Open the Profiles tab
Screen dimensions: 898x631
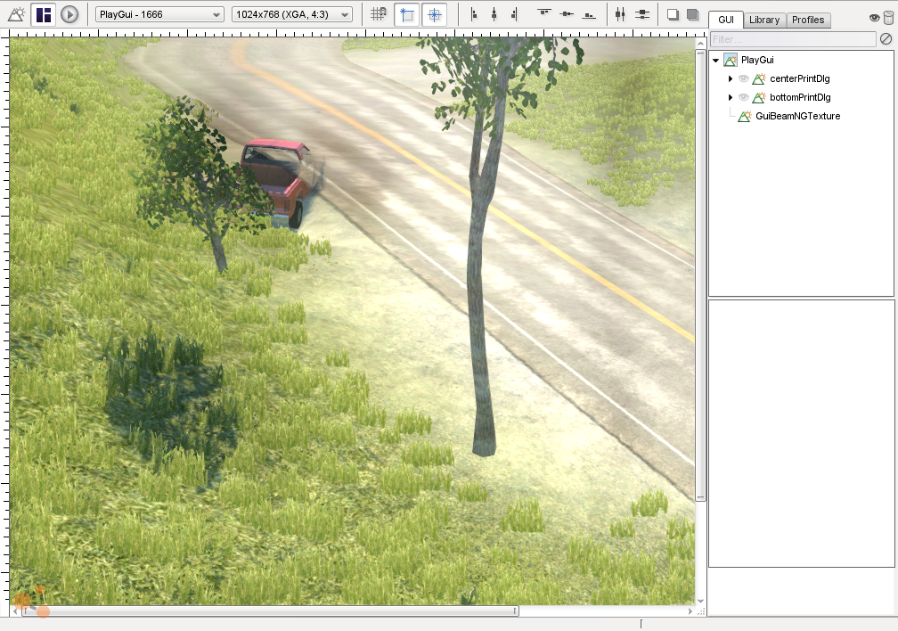(x=808, y=20)
